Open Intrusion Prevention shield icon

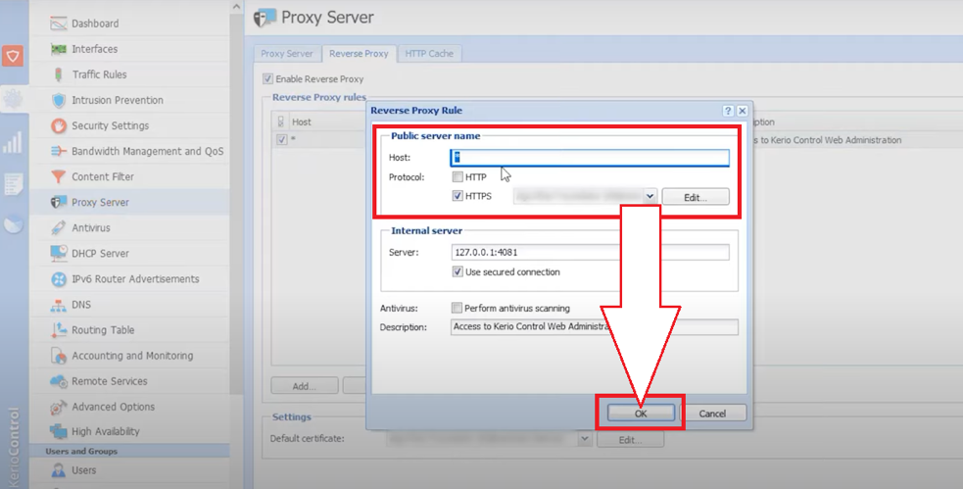[x=59, y=100]
